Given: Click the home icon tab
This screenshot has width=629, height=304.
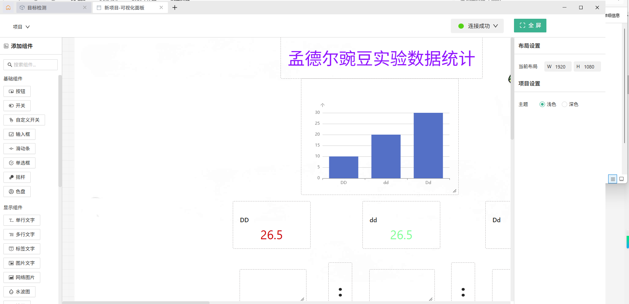Looking at the screenshot, I should tap(8, 7).
